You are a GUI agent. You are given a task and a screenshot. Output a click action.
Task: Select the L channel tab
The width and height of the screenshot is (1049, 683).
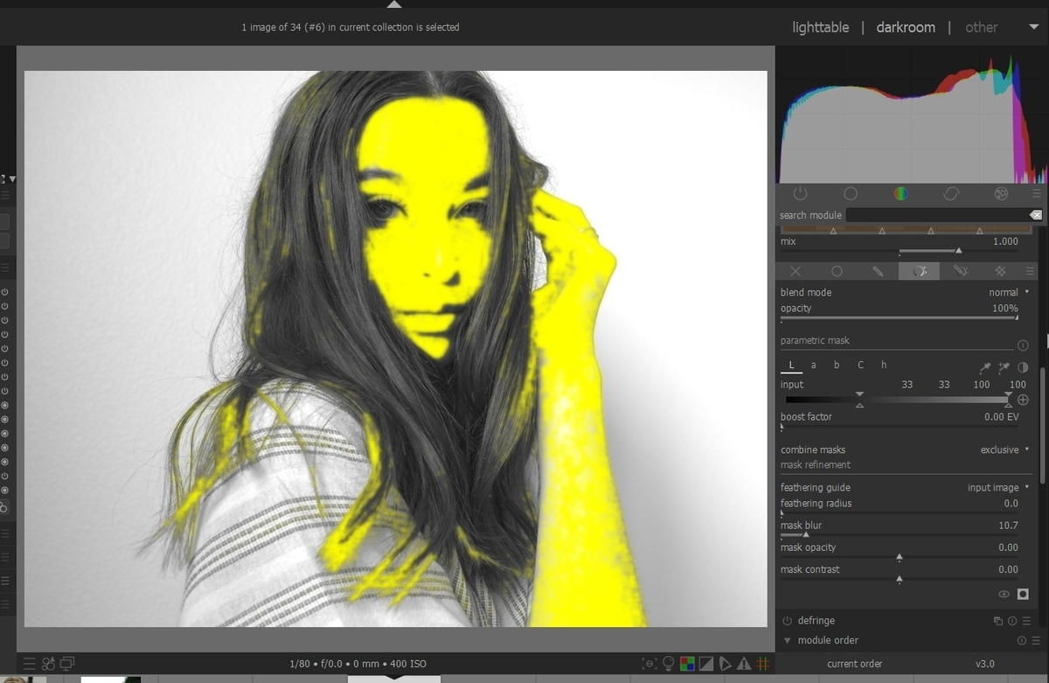coord(791,366)
